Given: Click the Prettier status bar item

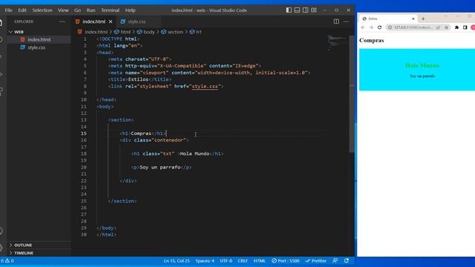Looking at the screenshot, I should [x=315, y=260].
